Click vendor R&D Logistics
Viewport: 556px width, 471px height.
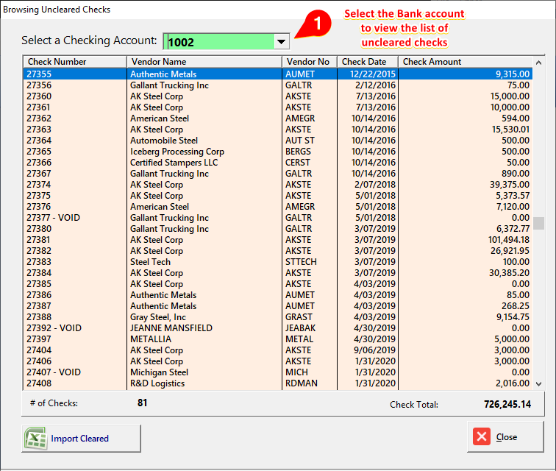(x=157, y=383)
